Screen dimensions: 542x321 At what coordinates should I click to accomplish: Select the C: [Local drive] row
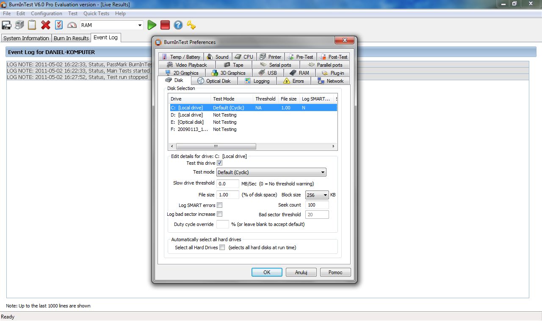pyautogui.click(x=253, y=108)
